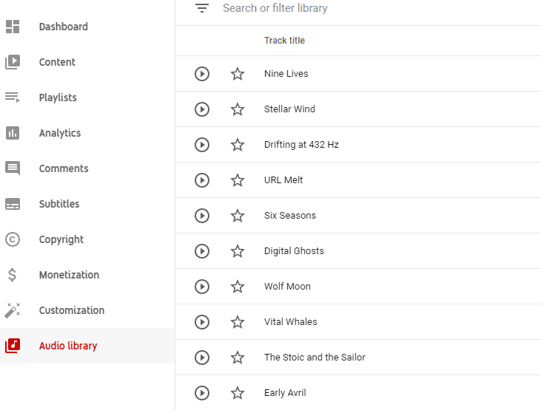Select the Vital Whales track title

[291, 322]
